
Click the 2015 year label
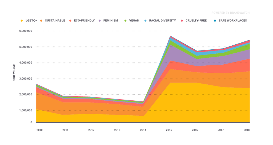(169, 130)
